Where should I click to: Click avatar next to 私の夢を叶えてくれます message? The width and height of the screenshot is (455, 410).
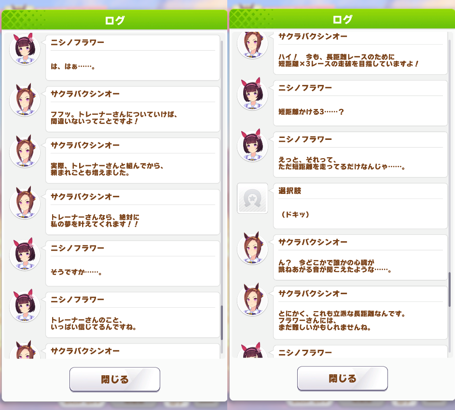tap(25, 203)
